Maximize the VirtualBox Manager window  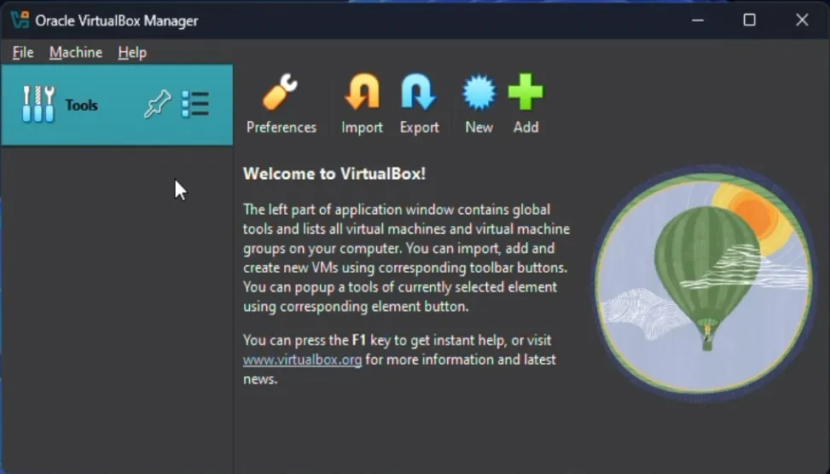click(x=749, y=20)
